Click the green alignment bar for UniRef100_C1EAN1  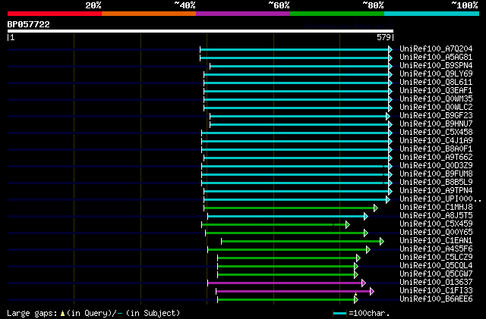(301, 242)
